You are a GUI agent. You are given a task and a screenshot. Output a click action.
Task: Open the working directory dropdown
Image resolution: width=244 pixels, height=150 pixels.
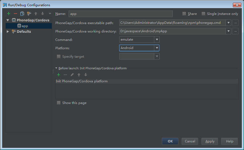click(x=229, y=31)
